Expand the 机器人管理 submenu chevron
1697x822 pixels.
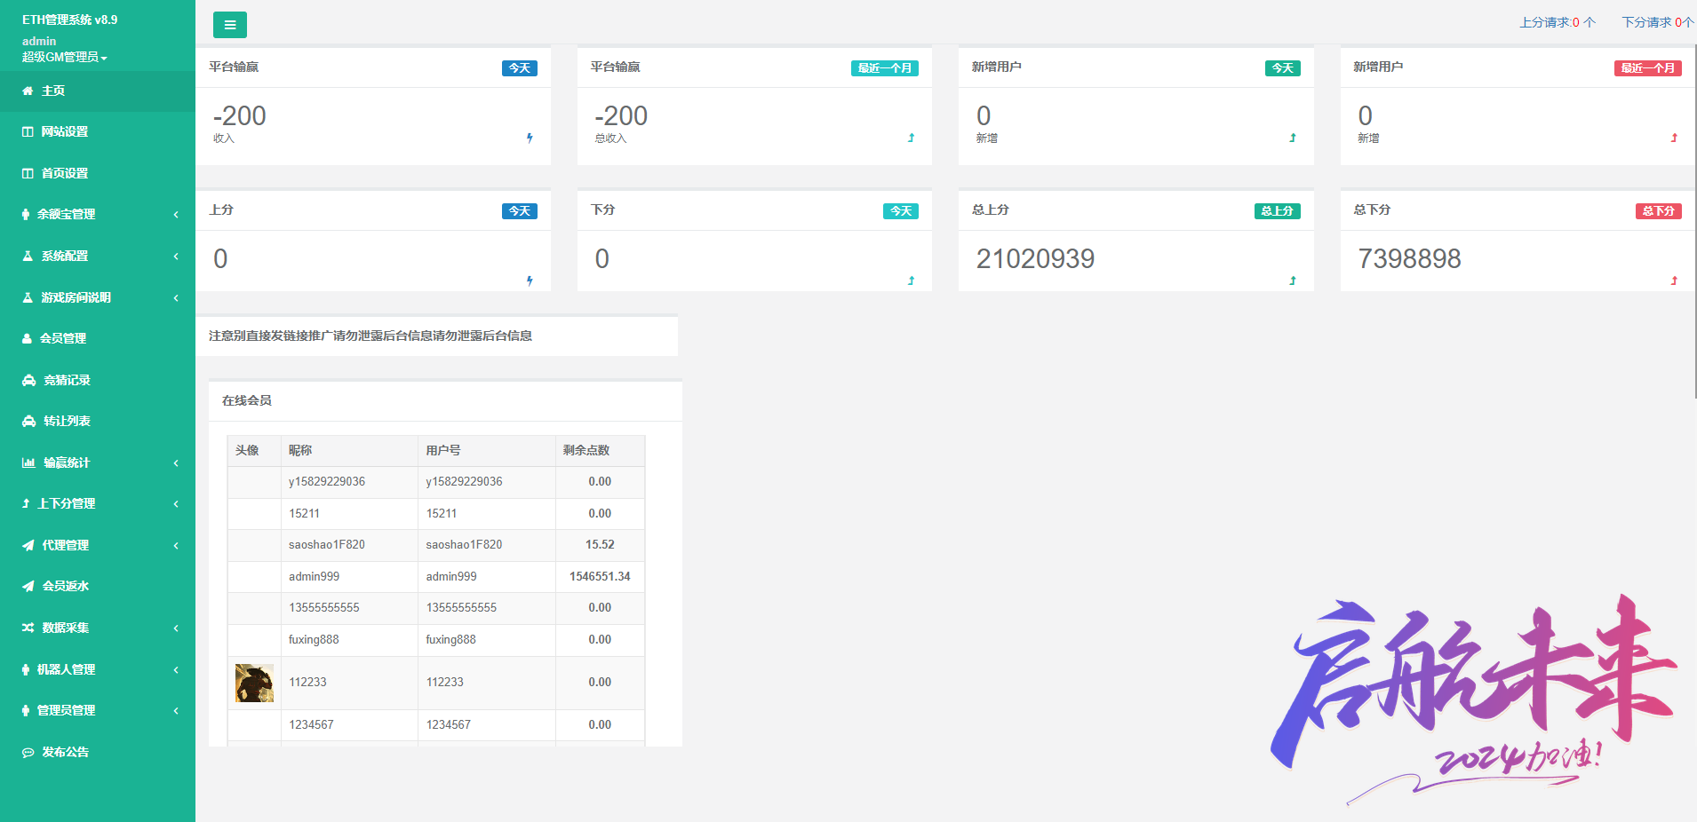coord(176,669)
